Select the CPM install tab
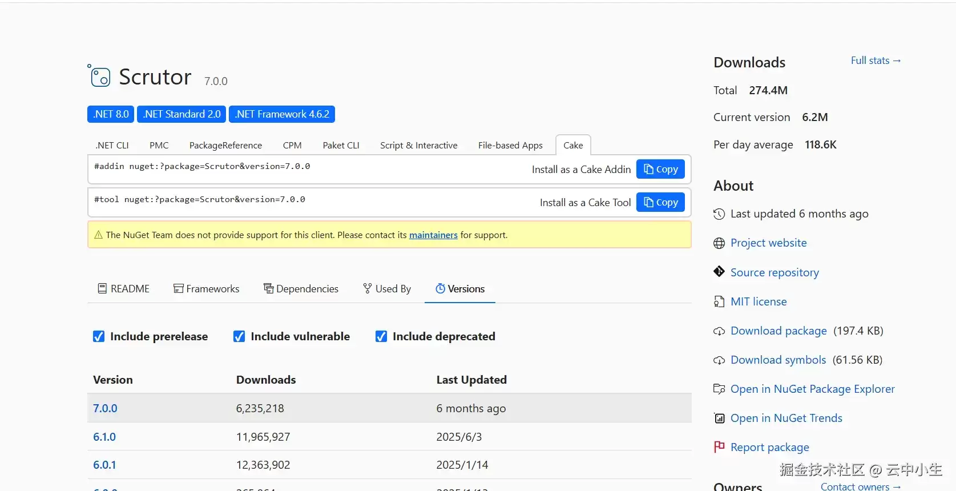Screen dimensions: 956x491 (292, 145)
